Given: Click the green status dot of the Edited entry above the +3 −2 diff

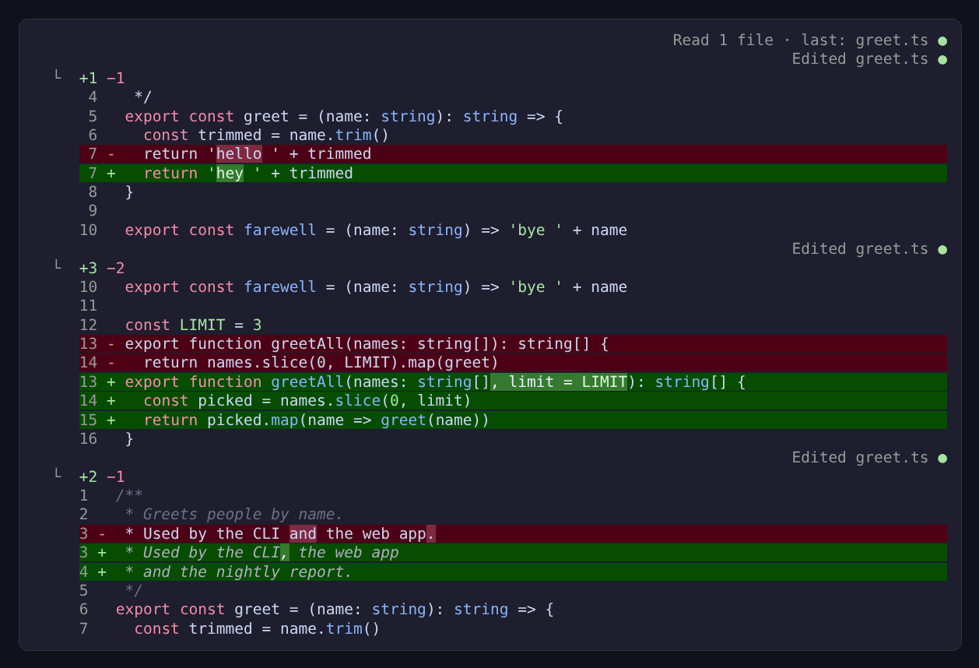Looking at the screenshot, I should tap(942, 249).
